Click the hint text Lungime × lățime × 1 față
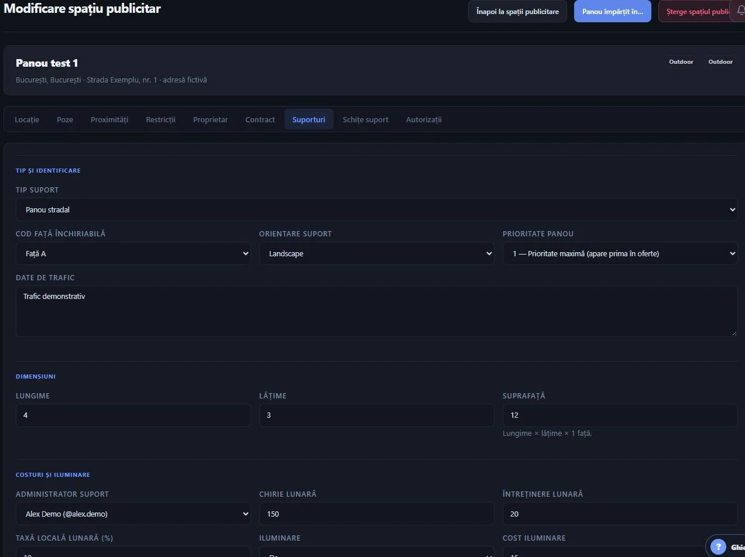This screenshot has height=557, width=745. (547, 434)
